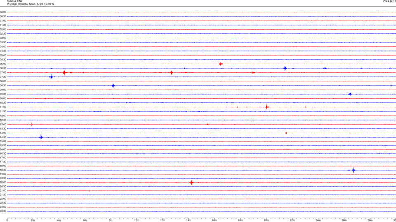
Task: Click the blue event spike on the 08:30 trace
Action: pyautogui.click(x=113, y=86)
